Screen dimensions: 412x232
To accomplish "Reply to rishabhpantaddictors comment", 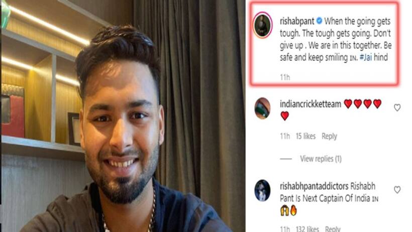I will tap(333, 229).
